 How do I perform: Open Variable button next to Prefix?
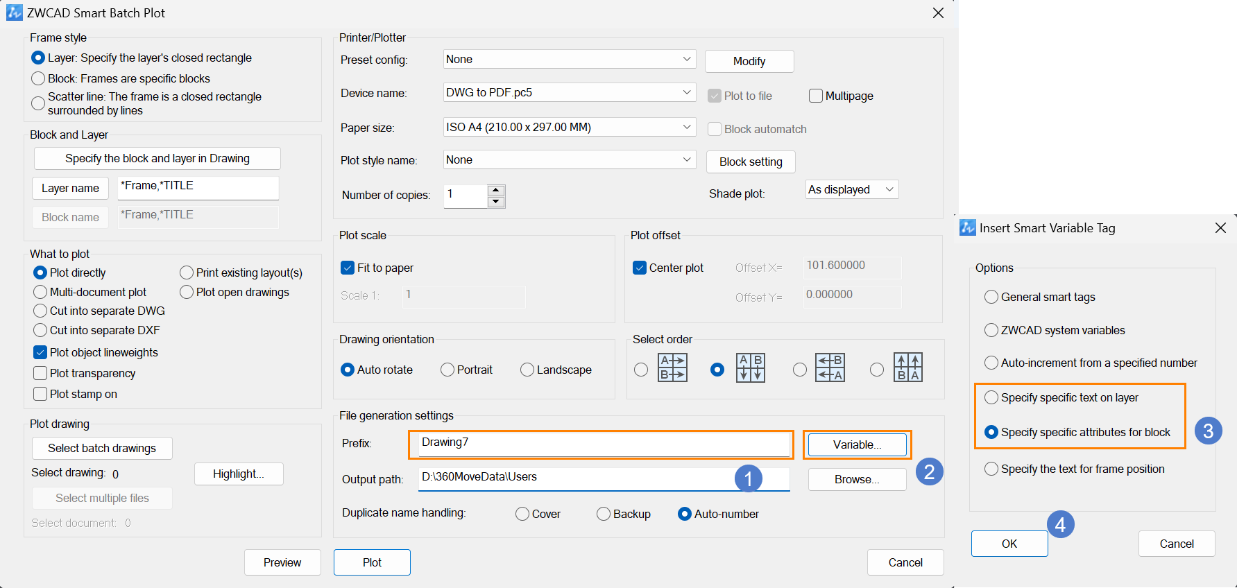858,444
